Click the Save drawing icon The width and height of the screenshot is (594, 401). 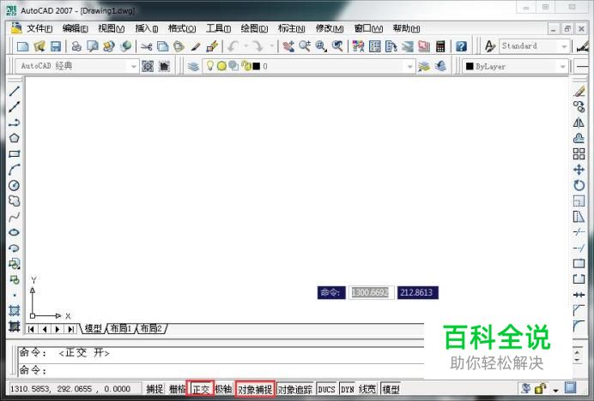56,46
